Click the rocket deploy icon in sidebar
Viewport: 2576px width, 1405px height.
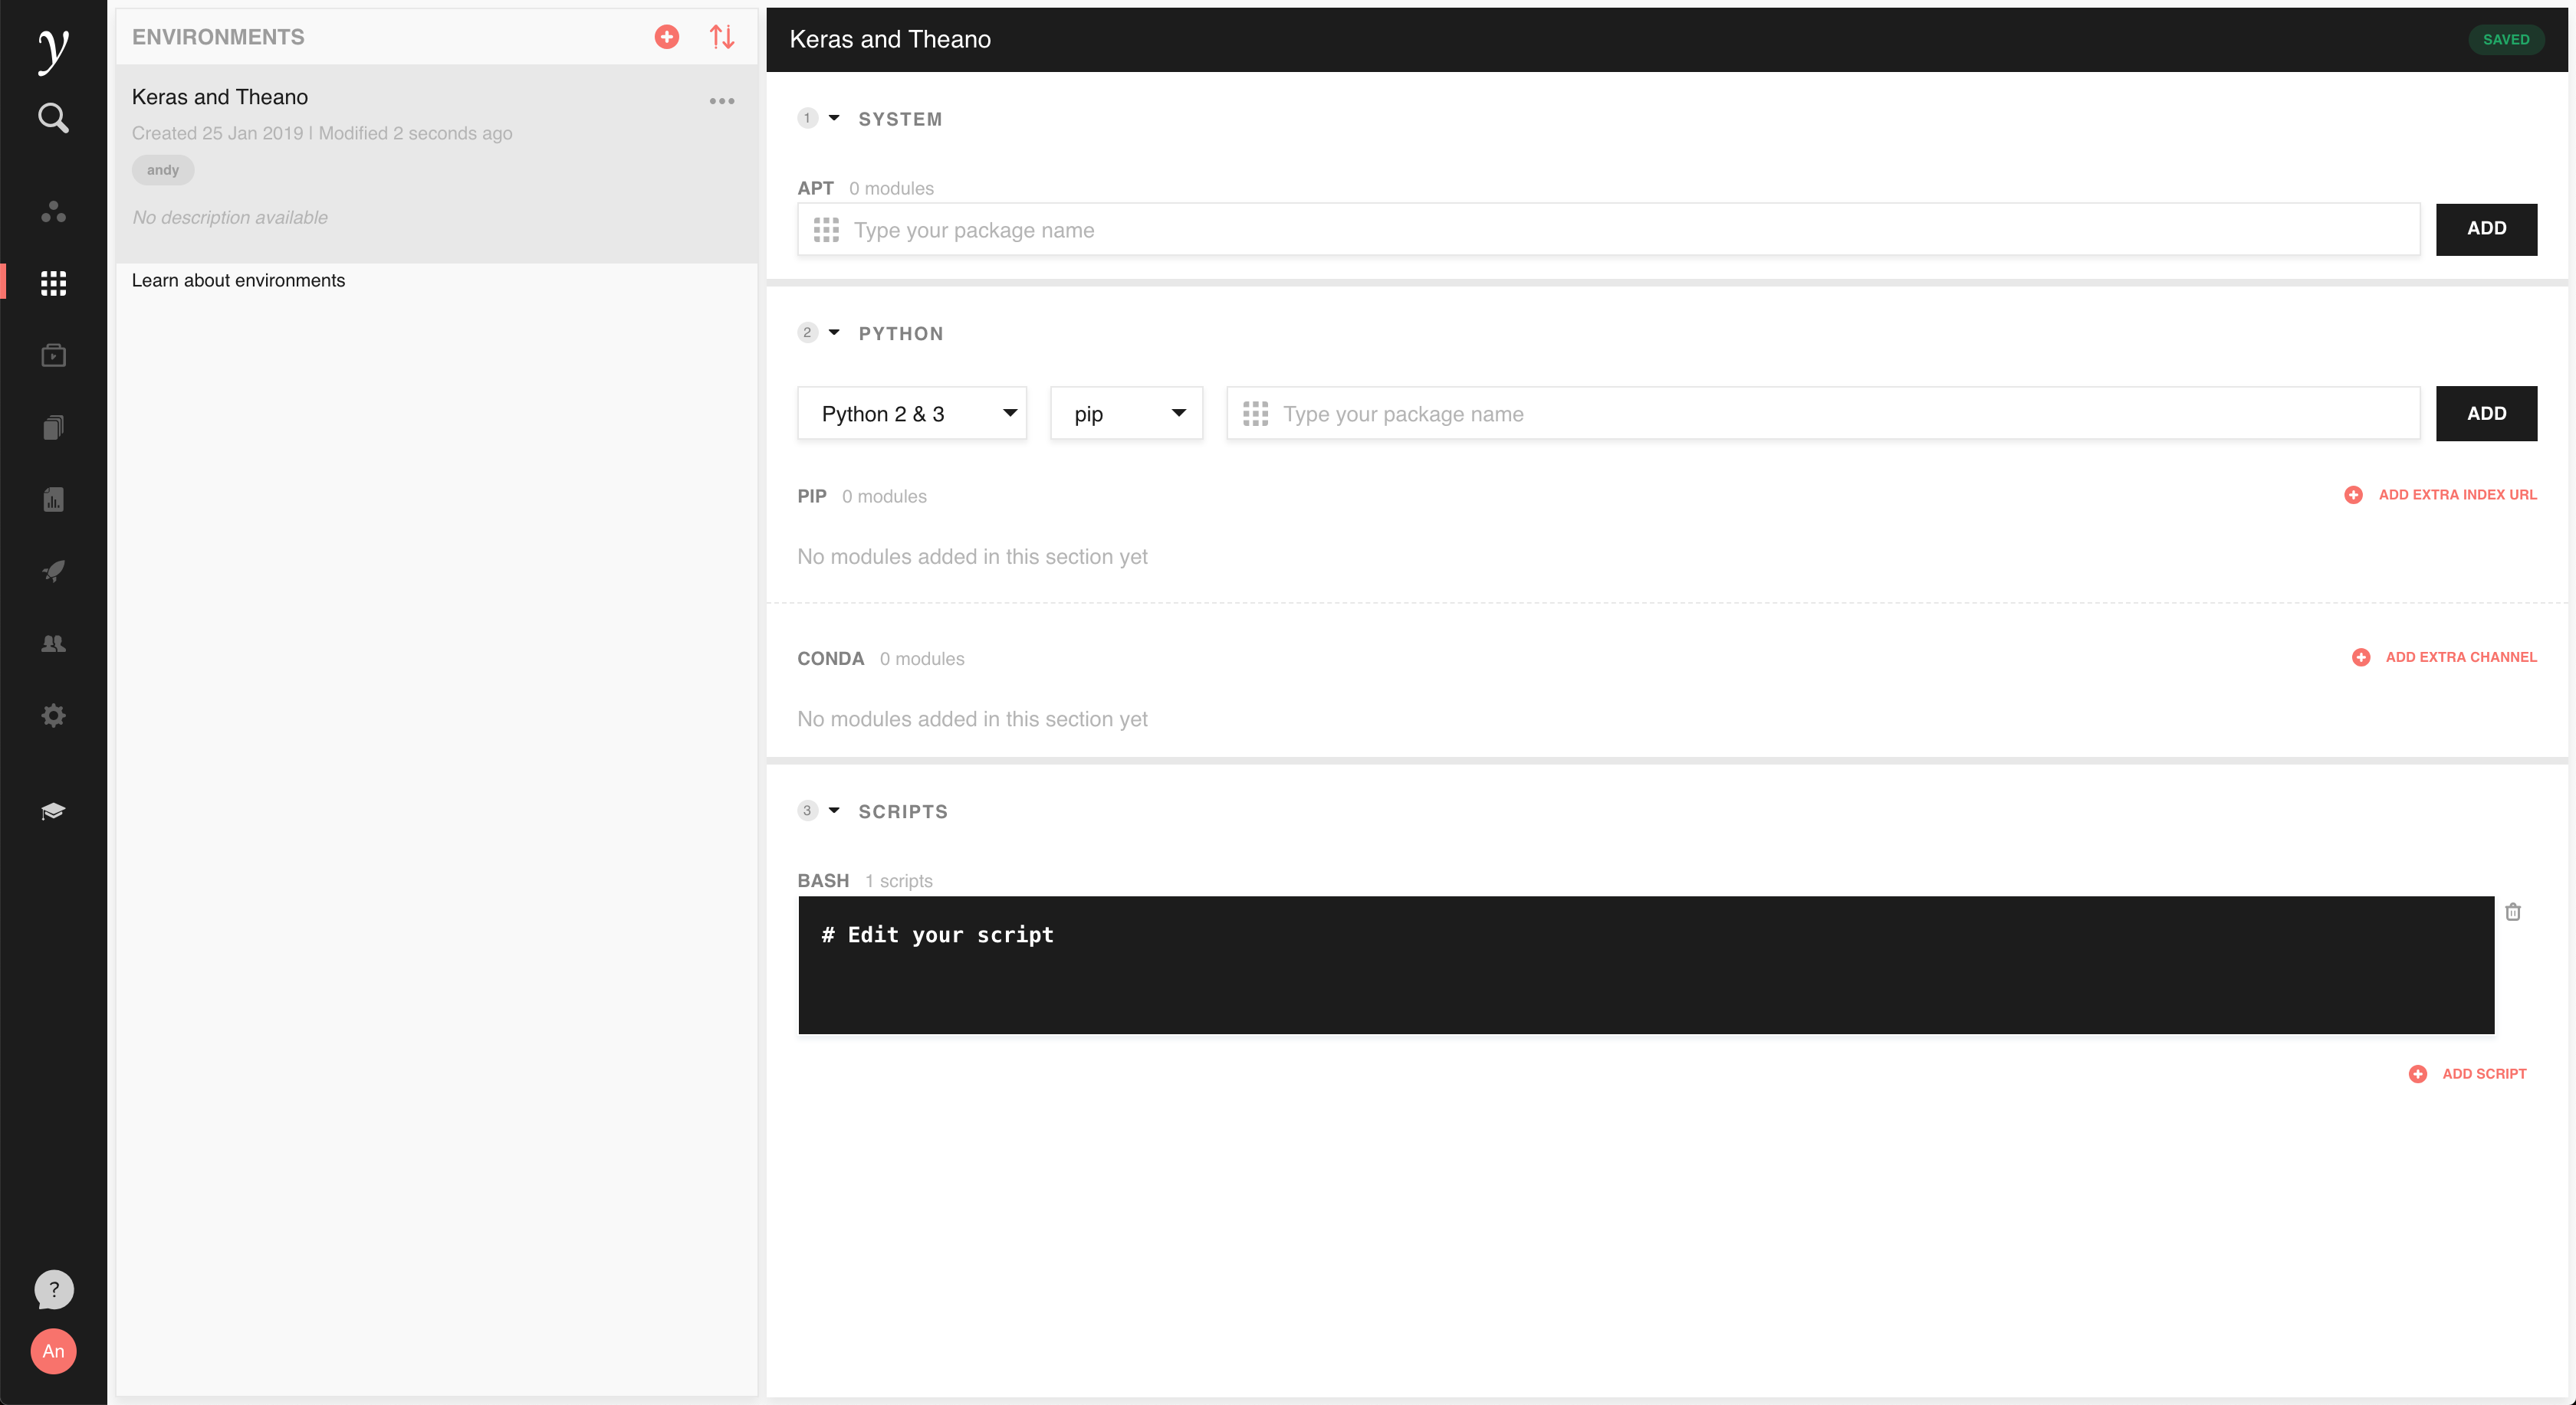[x=53, y=571]
